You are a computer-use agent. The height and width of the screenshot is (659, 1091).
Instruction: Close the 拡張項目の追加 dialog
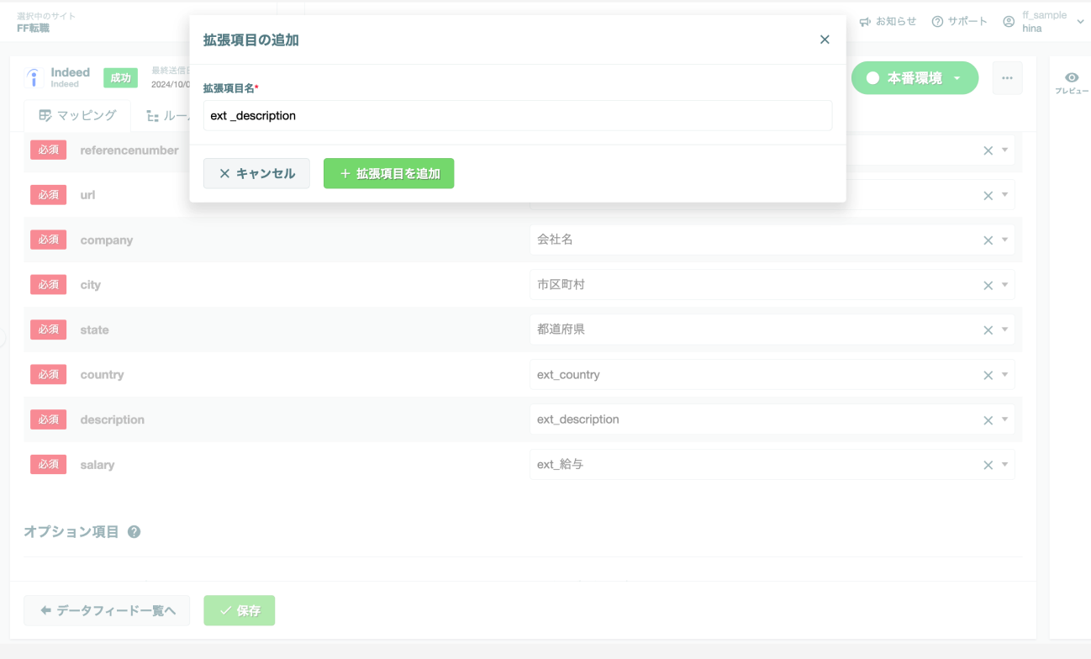pyautogui.click(x=825, y=40)
